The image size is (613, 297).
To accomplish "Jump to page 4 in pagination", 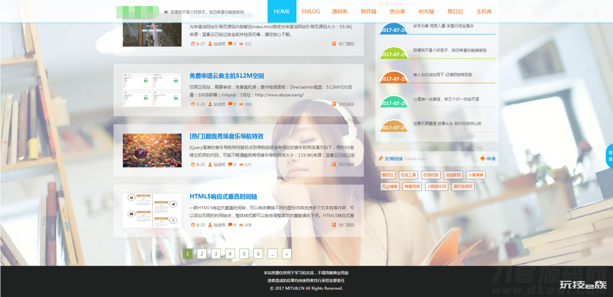I will 230,254.
